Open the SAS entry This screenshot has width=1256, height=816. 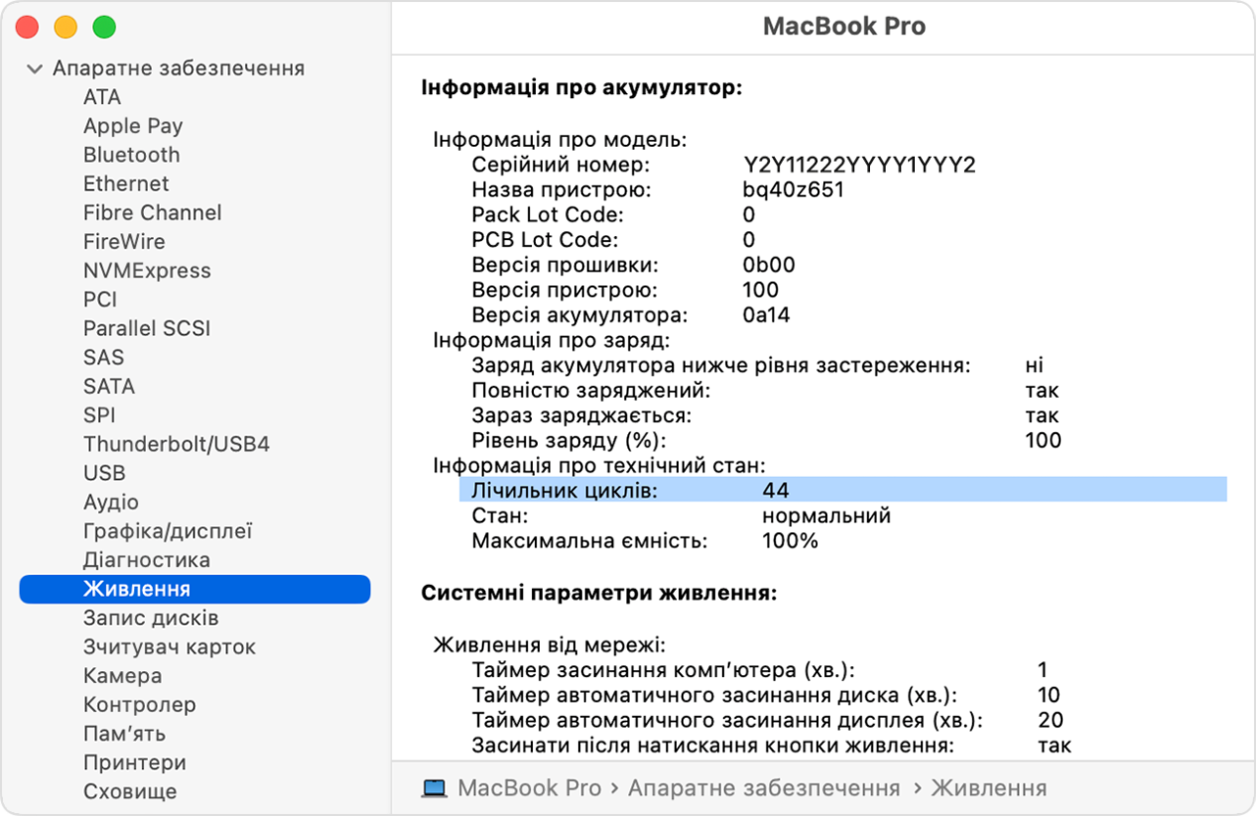click(x=104, y=357)
